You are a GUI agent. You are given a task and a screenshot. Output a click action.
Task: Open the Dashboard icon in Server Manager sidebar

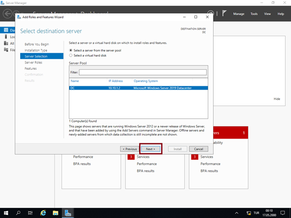[6, 30]
